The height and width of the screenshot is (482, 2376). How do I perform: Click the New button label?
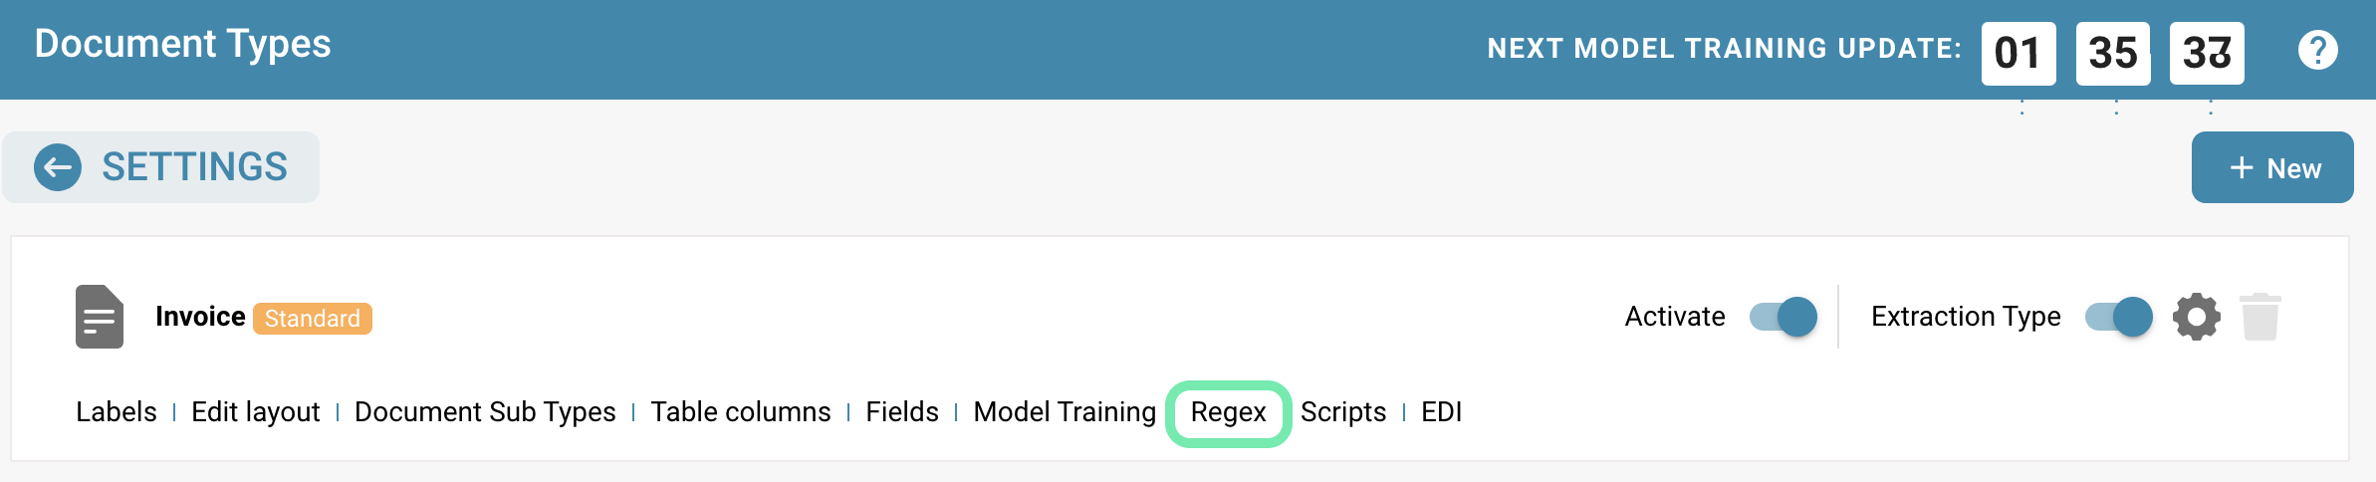point(2293,168)
